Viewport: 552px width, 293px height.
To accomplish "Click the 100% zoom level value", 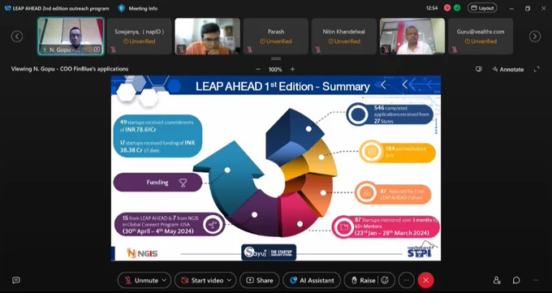I will point(275,69).
